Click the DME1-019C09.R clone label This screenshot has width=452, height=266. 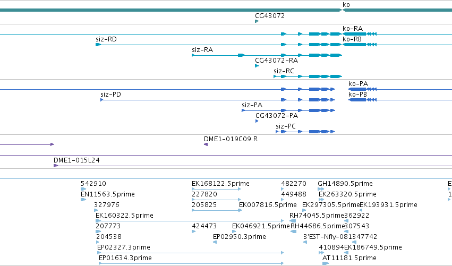(231, 139)
